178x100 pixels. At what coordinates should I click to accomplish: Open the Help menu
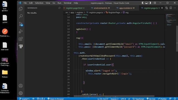coord(76,3)
